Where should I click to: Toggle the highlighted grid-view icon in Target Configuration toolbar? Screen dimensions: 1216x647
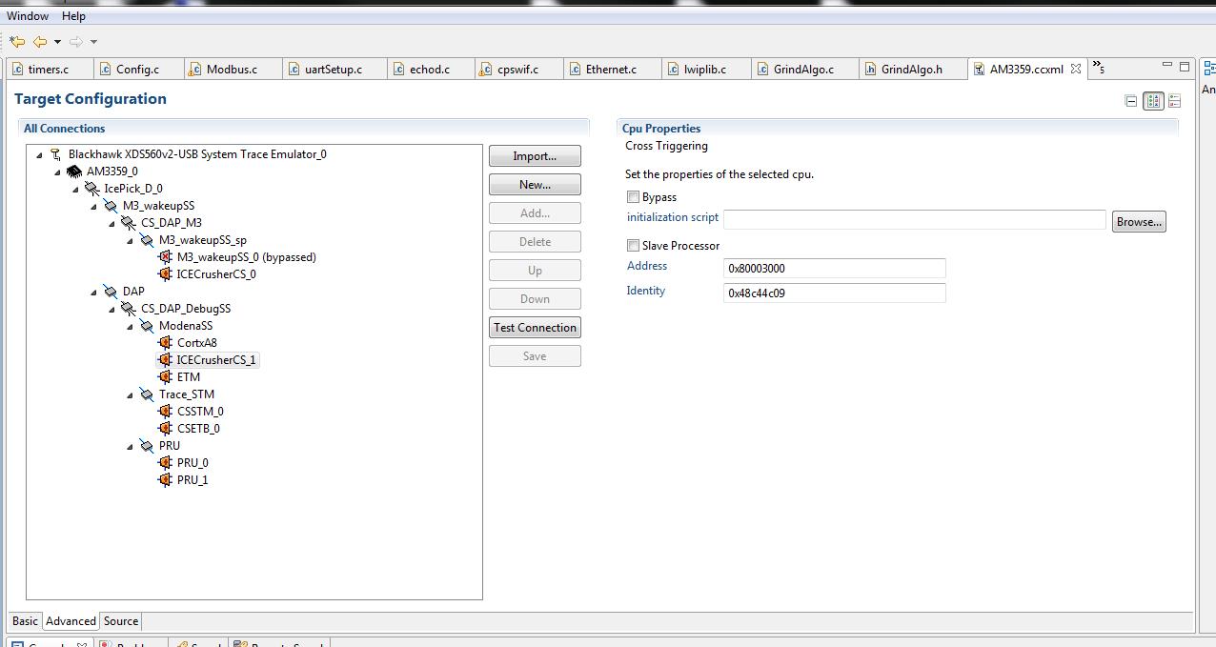(1153, 101)
